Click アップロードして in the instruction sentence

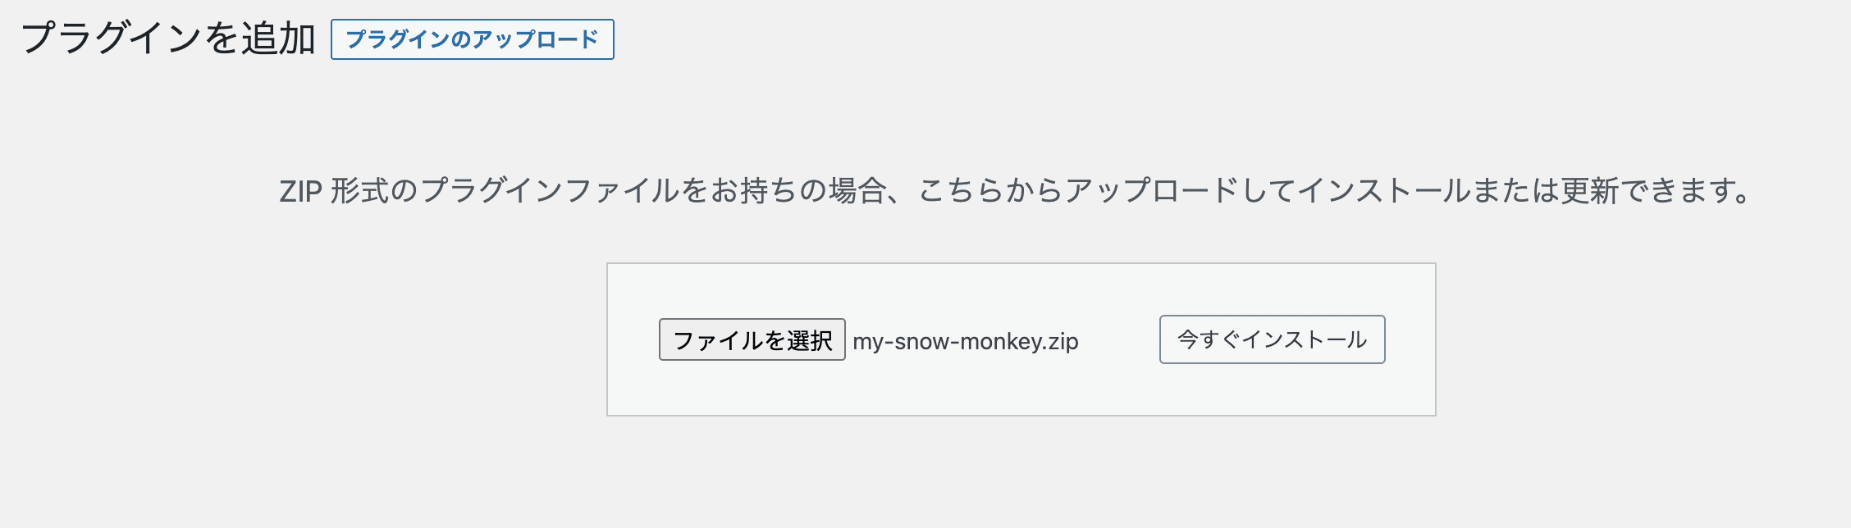1180,191
